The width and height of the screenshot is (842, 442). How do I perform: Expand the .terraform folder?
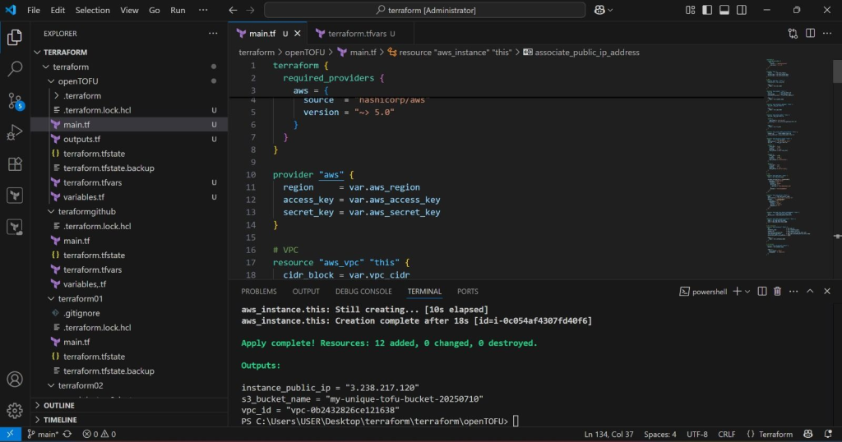(x=129, y=95)
